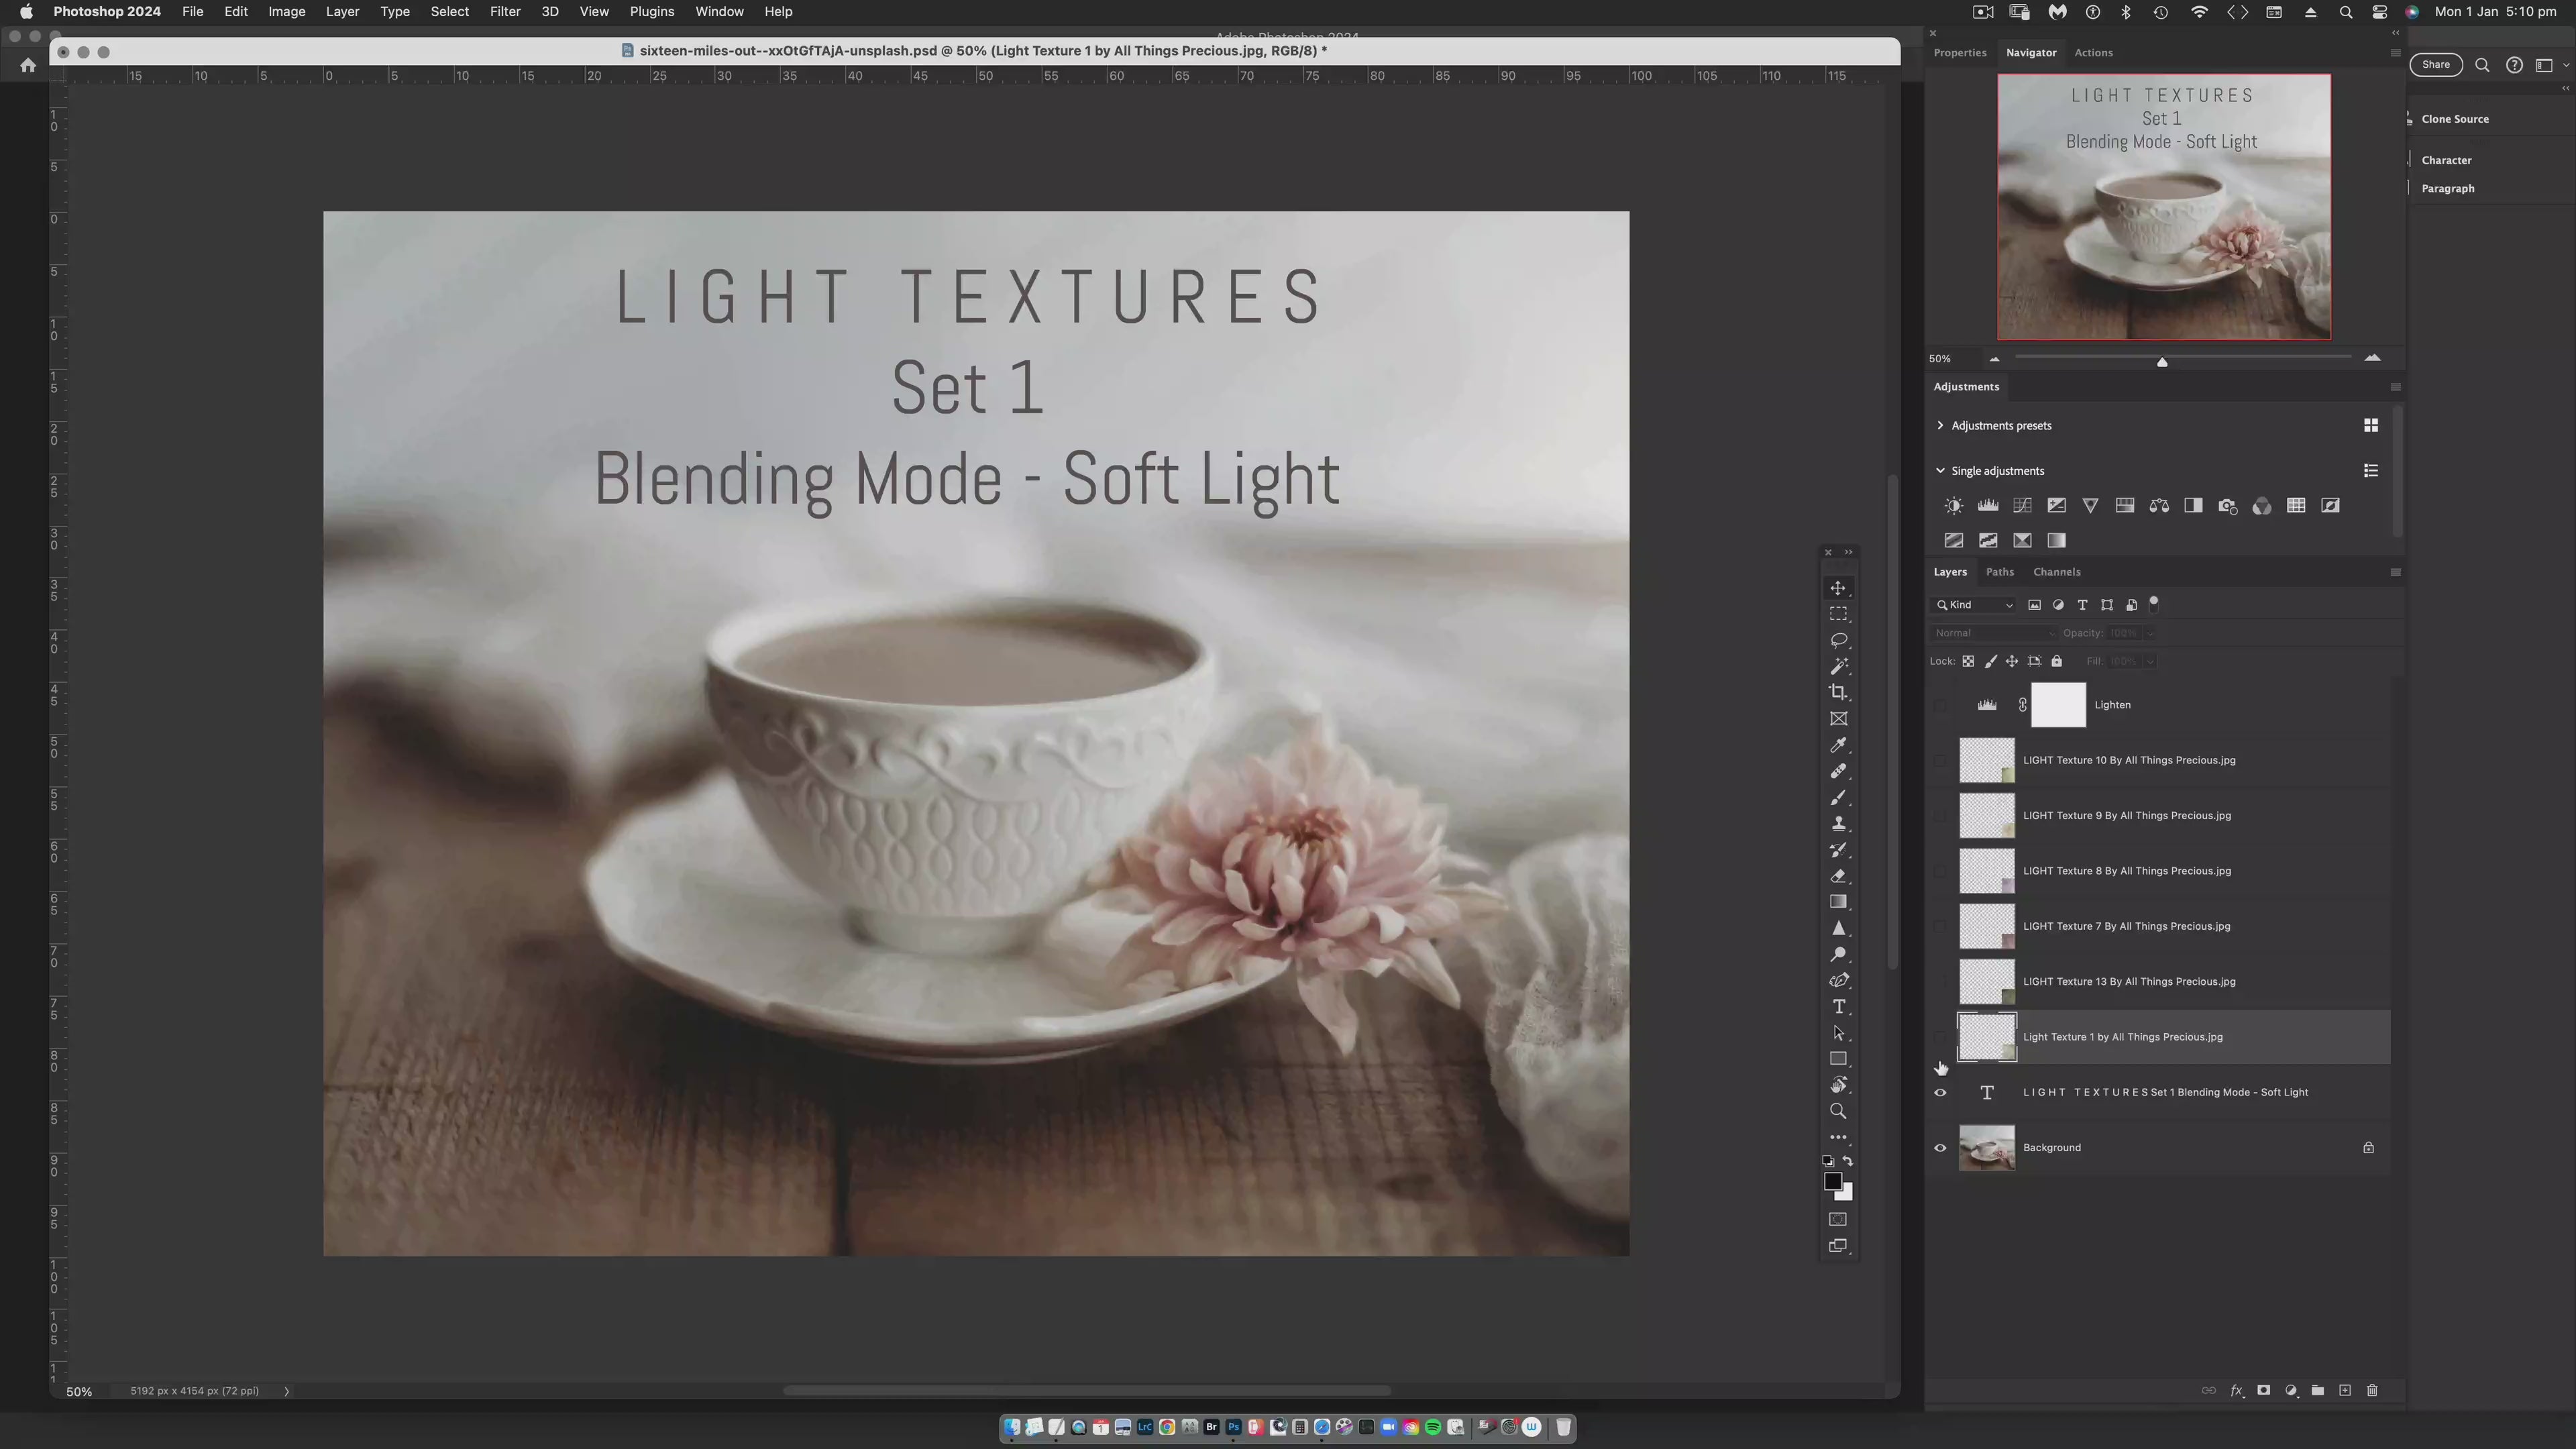The image size is (2576, 1449).
Task: Select the Horizontal Type tool
Action: (1838, 1007)
